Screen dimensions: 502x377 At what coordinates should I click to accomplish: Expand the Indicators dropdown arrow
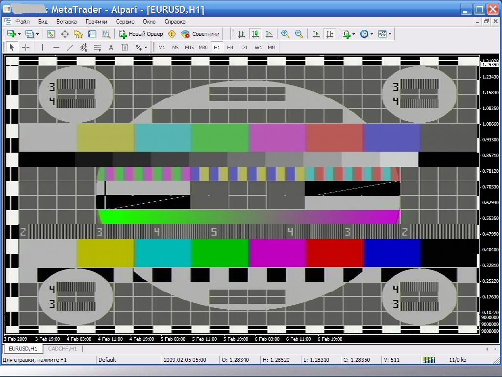tap(354, 34)
